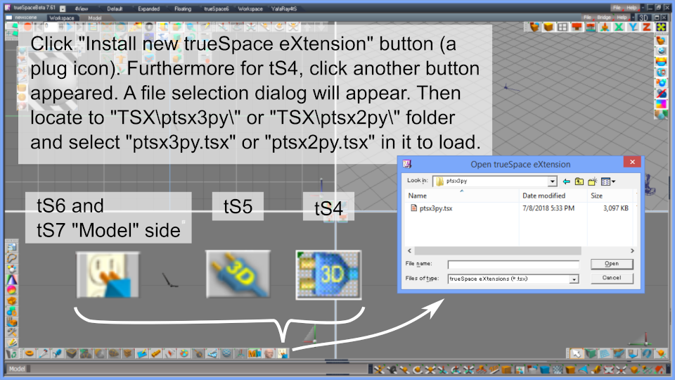The height and width of the screenshot is (380, 675).
Task: Click the blue cone icon in bottom bar
Action: [x=584, y=369]
